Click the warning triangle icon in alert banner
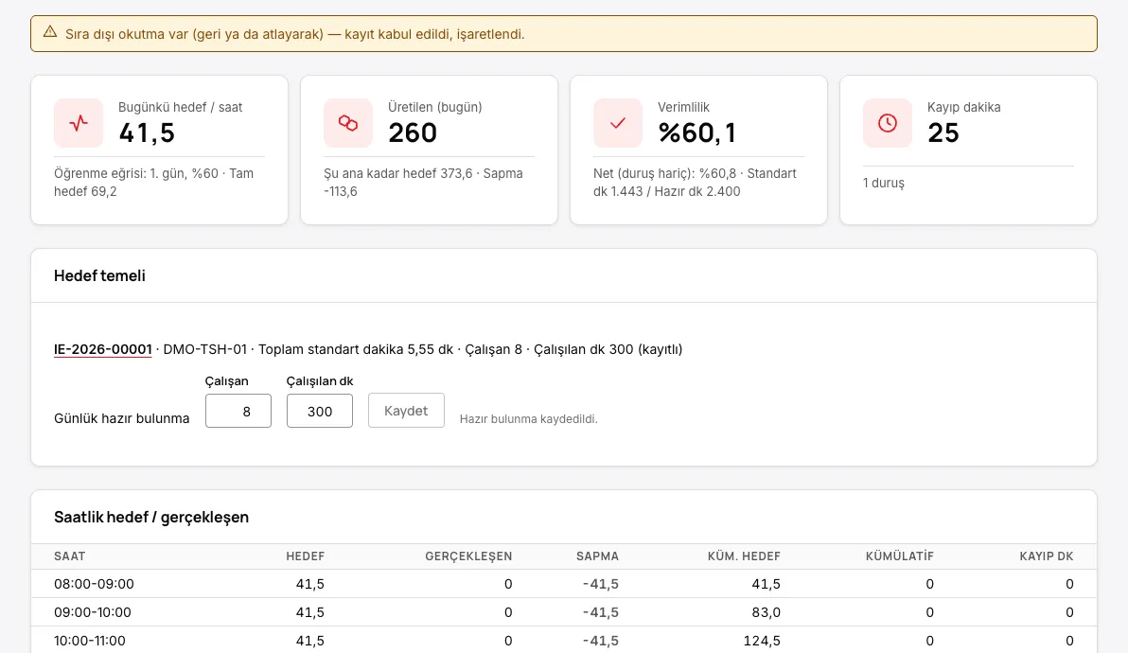 point(49,31)
